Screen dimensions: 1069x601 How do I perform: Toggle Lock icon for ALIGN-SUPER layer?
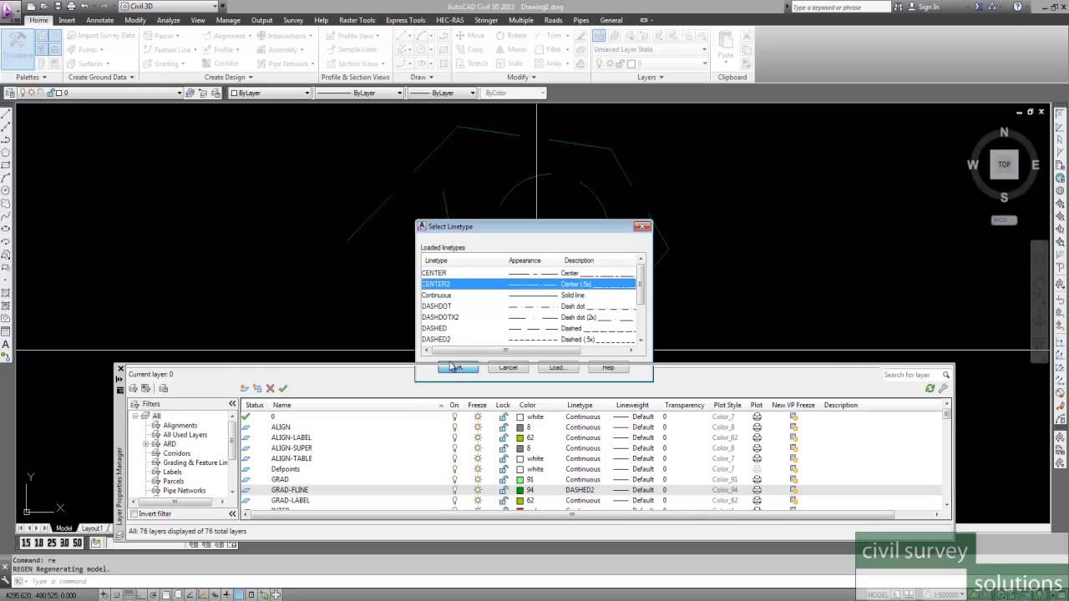tap(503, 447)
